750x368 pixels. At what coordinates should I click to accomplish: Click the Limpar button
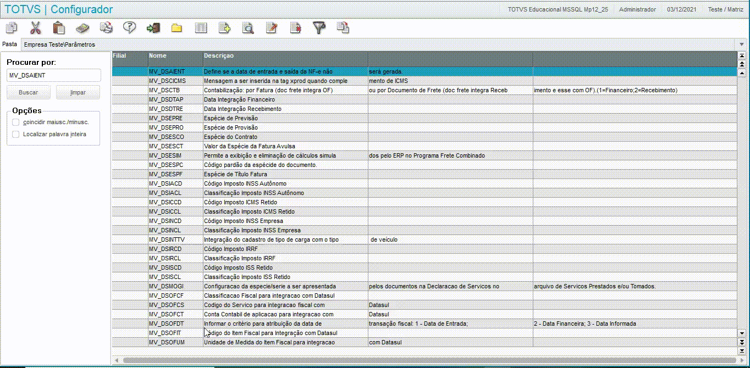coord(78,92)
